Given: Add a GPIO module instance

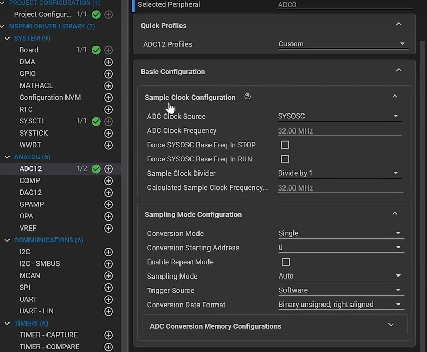Looking at the screenshot, I should tap(109, 74).
